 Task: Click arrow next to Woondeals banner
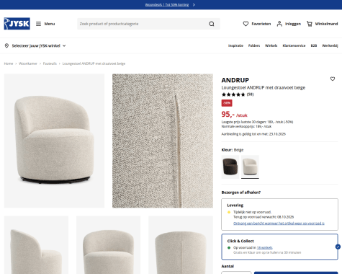tap(194, 5)
